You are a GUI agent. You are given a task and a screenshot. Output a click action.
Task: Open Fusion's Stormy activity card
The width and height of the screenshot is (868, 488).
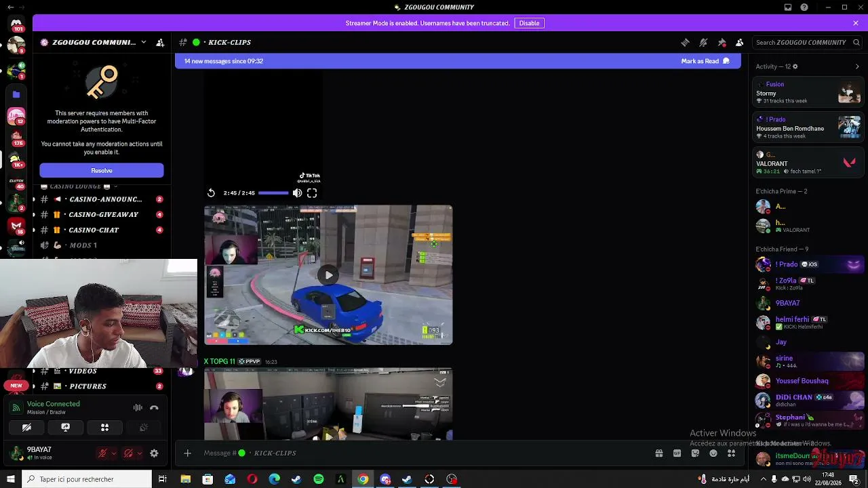(808, 92)
